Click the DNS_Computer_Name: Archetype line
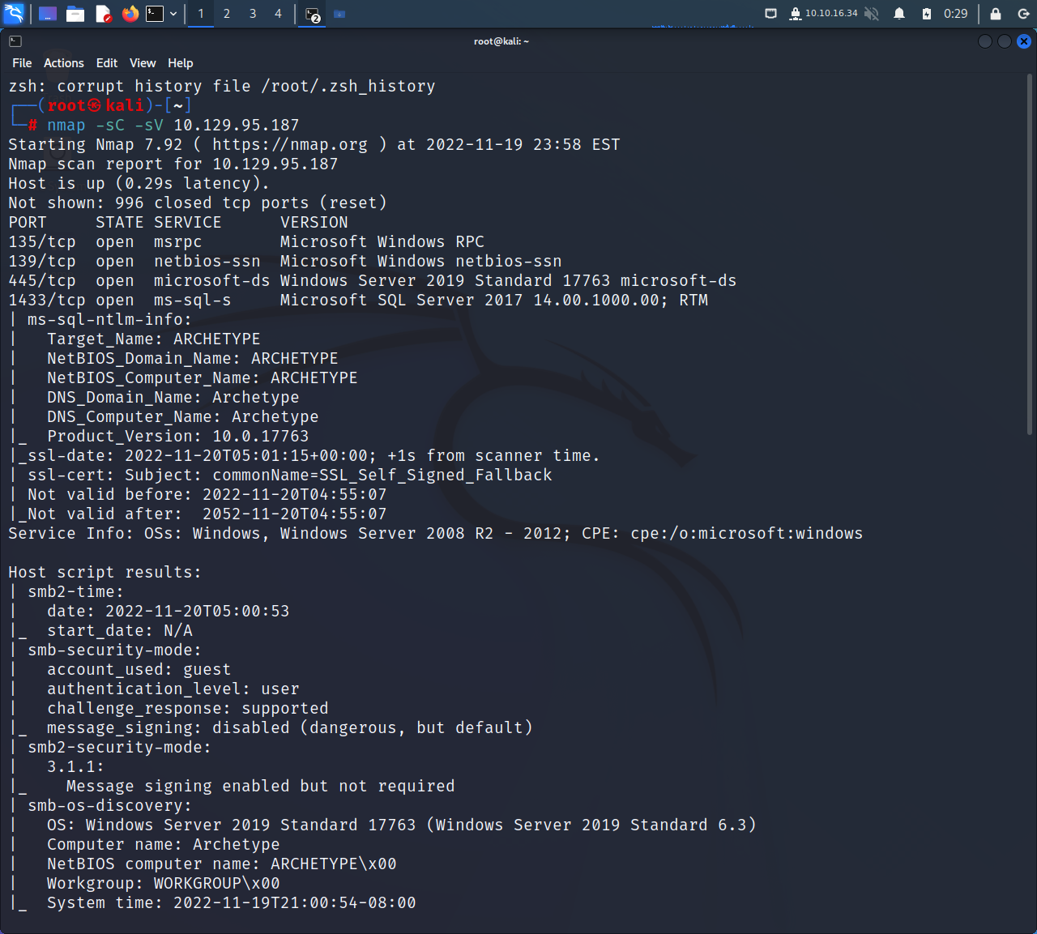This screenshot has height=934, width=1037. point(183,416)
